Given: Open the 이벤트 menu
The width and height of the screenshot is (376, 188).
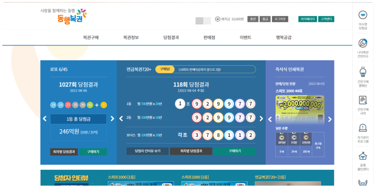Looking at the screenshot, I should point(245,37).
